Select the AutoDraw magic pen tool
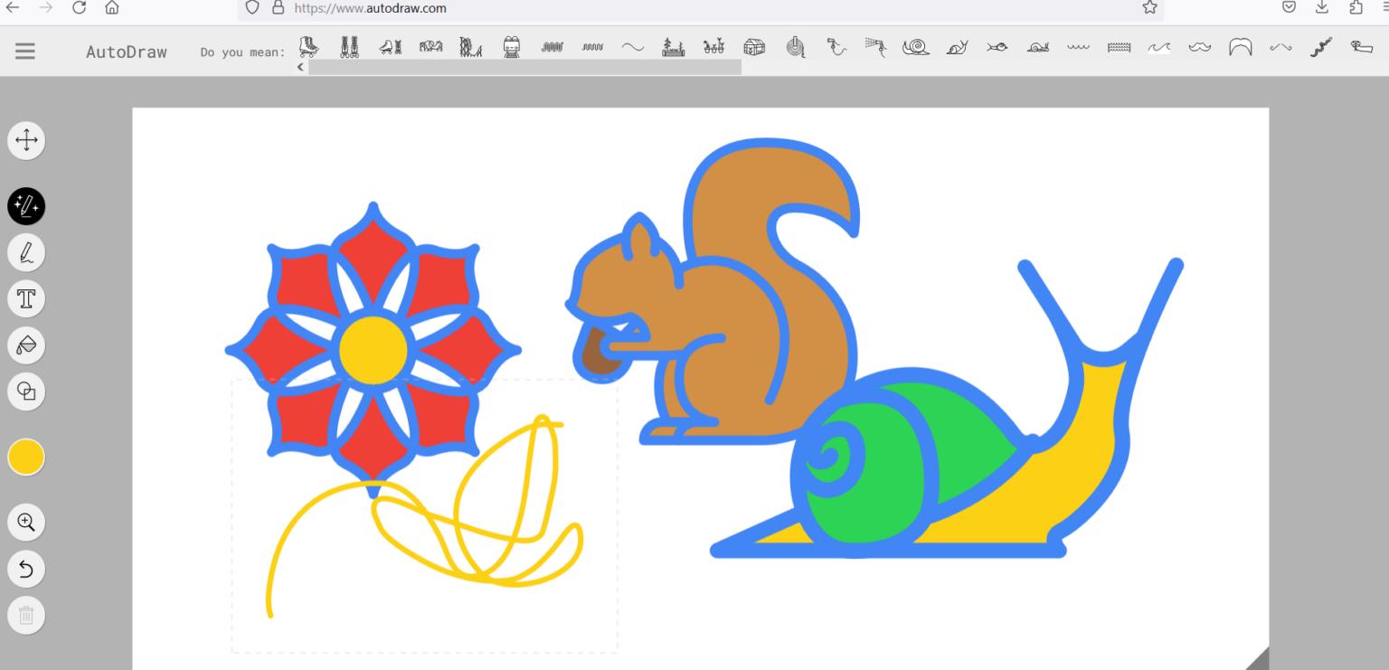The width and height of the screenshot is (1389, 670). pos(26,206)
